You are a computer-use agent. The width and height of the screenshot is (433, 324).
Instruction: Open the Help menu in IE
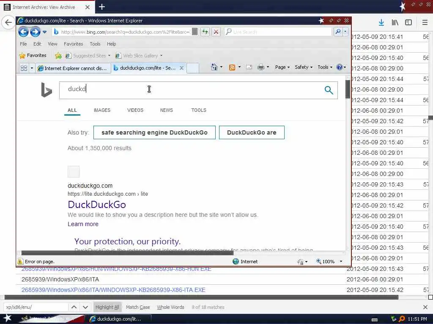112,44
